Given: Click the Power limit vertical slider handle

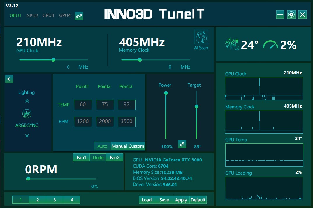Looking at the screenshot, I should [166, 93].
